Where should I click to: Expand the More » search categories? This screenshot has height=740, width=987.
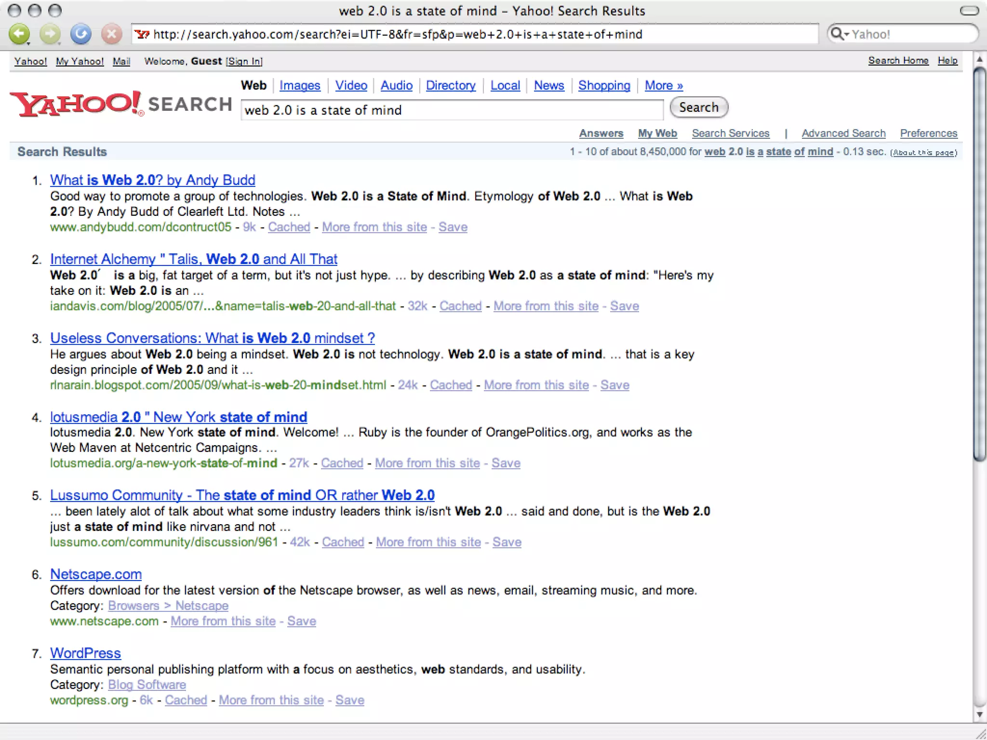click(664, 85)
